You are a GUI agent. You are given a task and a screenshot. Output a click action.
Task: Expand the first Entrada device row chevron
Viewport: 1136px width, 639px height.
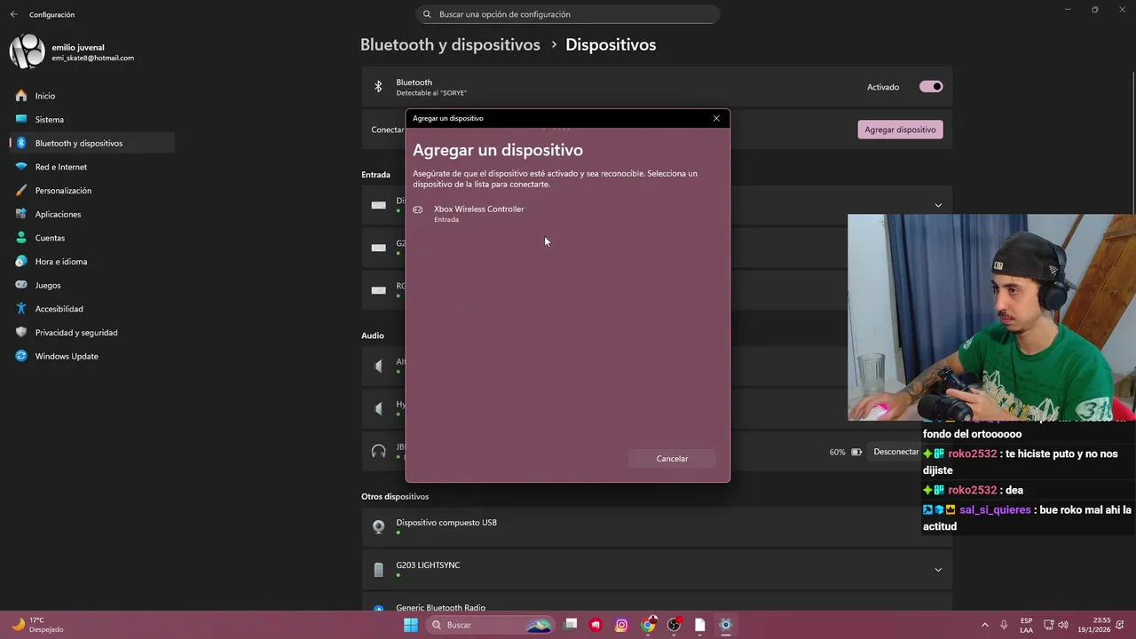(x=938, y=205)
